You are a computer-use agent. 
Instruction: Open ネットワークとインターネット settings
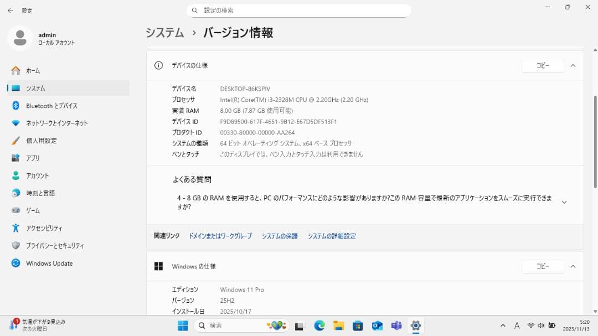coord(69,123)
